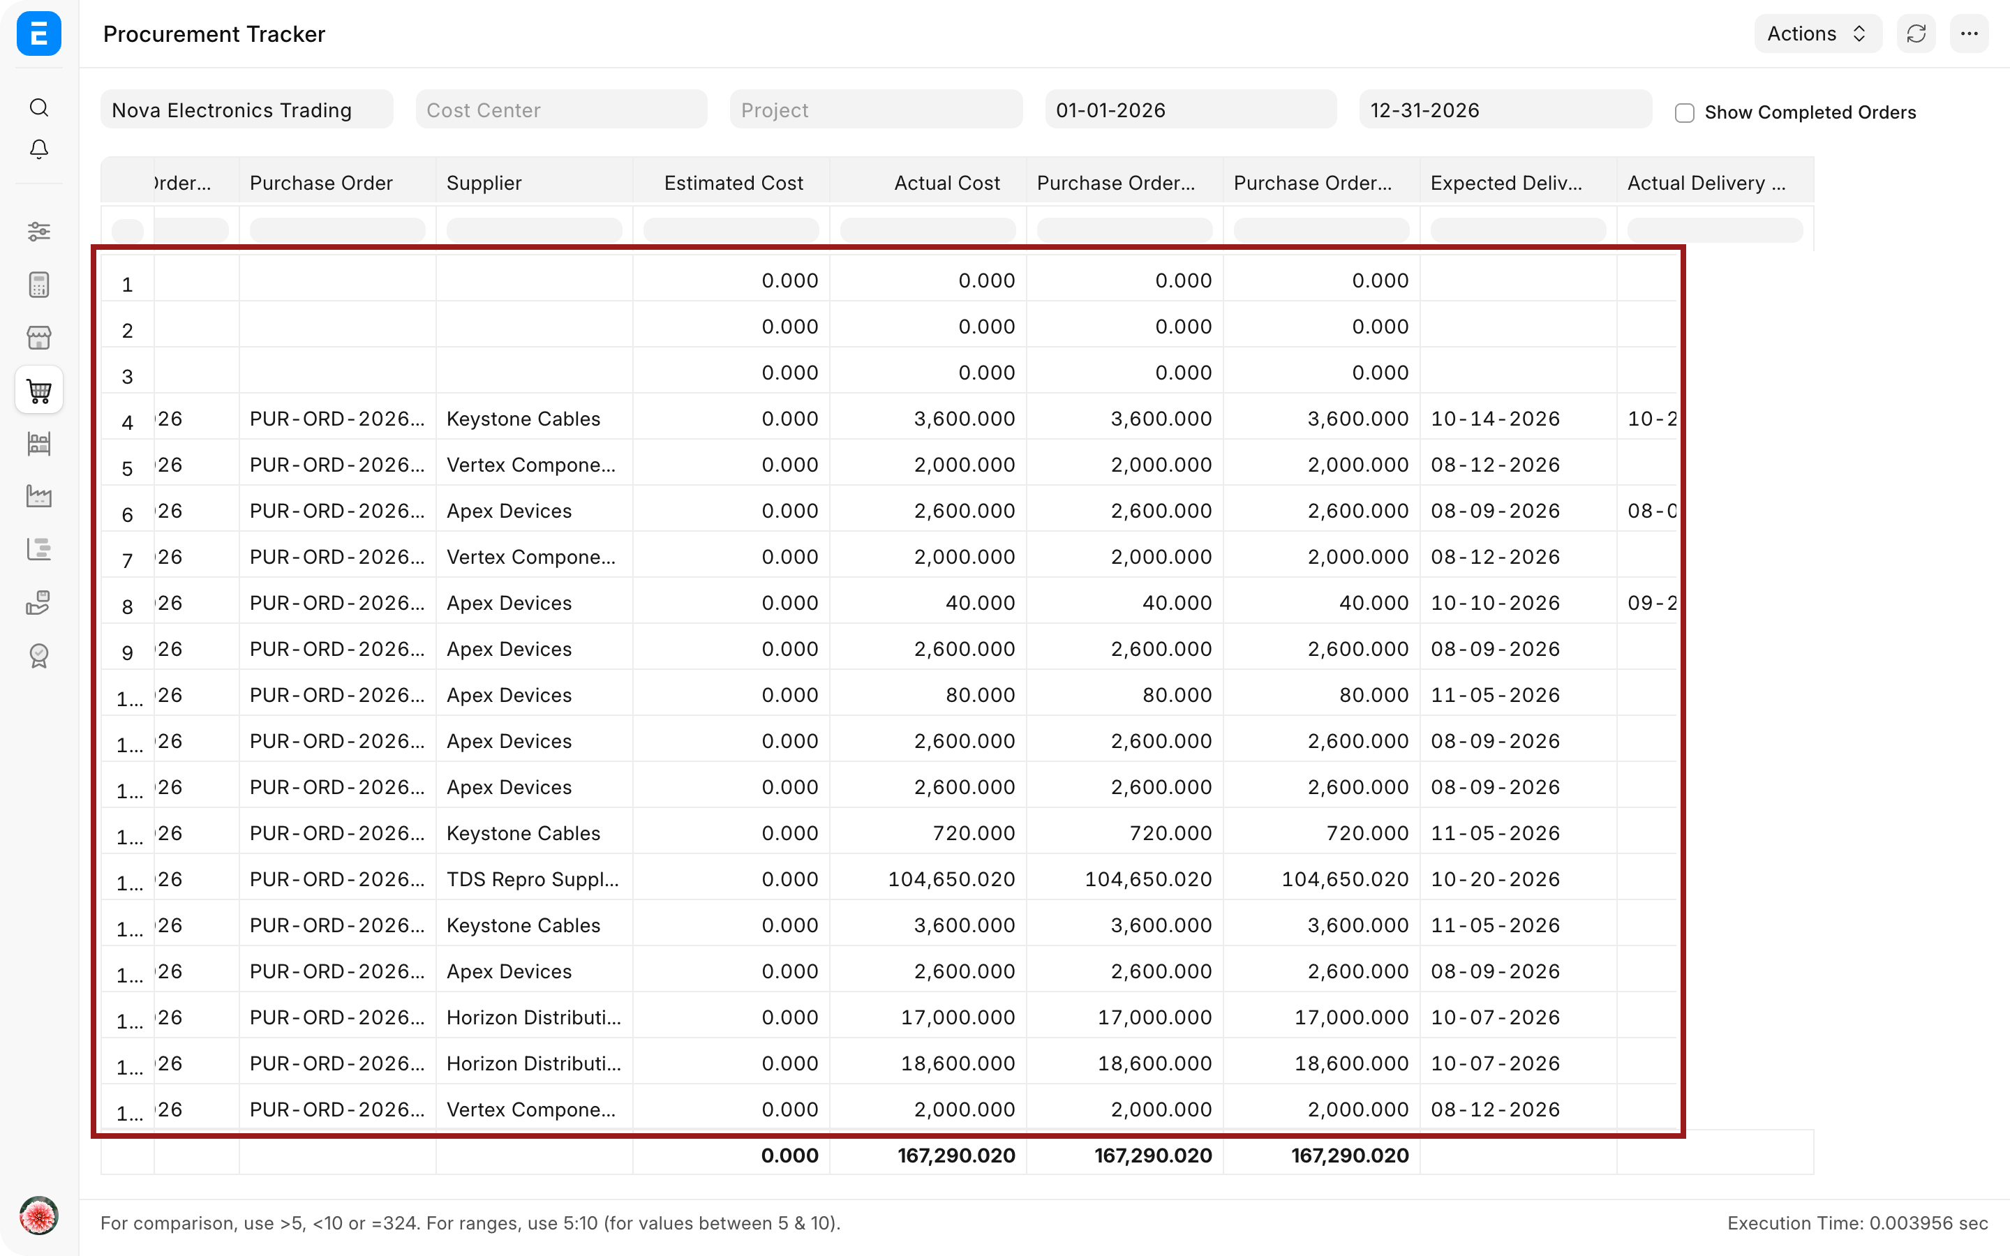
Task: Open the settings sliders sidebar icon
Action: [39, 232]
